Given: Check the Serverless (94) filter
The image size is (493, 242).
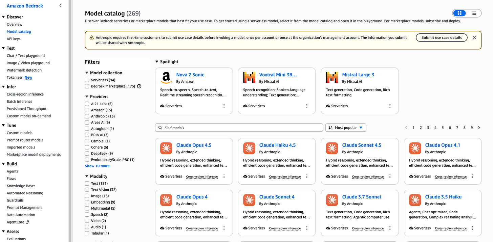Looking at the screenshot, I should tap(87, 80).
